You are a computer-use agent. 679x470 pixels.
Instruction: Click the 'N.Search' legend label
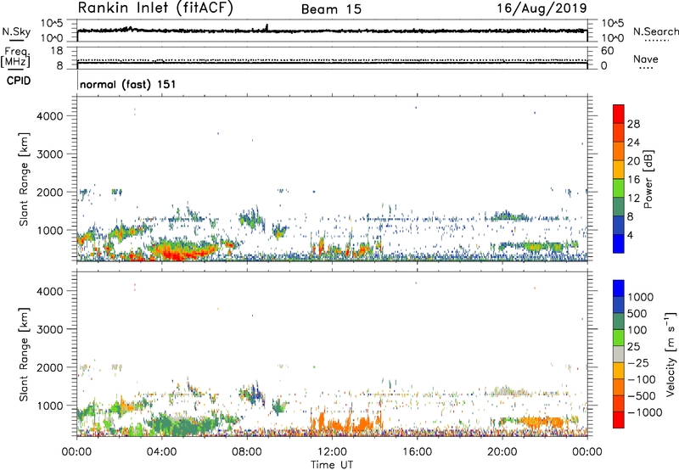pyautogui.click(x=656, y=31)
